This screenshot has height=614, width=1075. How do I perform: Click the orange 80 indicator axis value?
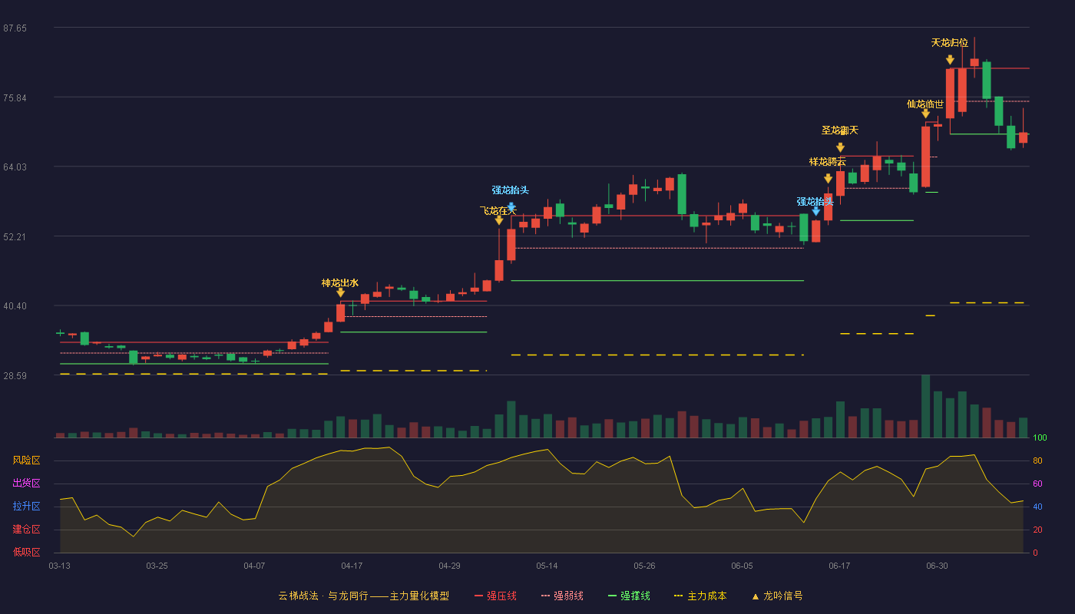(1037, 460)
